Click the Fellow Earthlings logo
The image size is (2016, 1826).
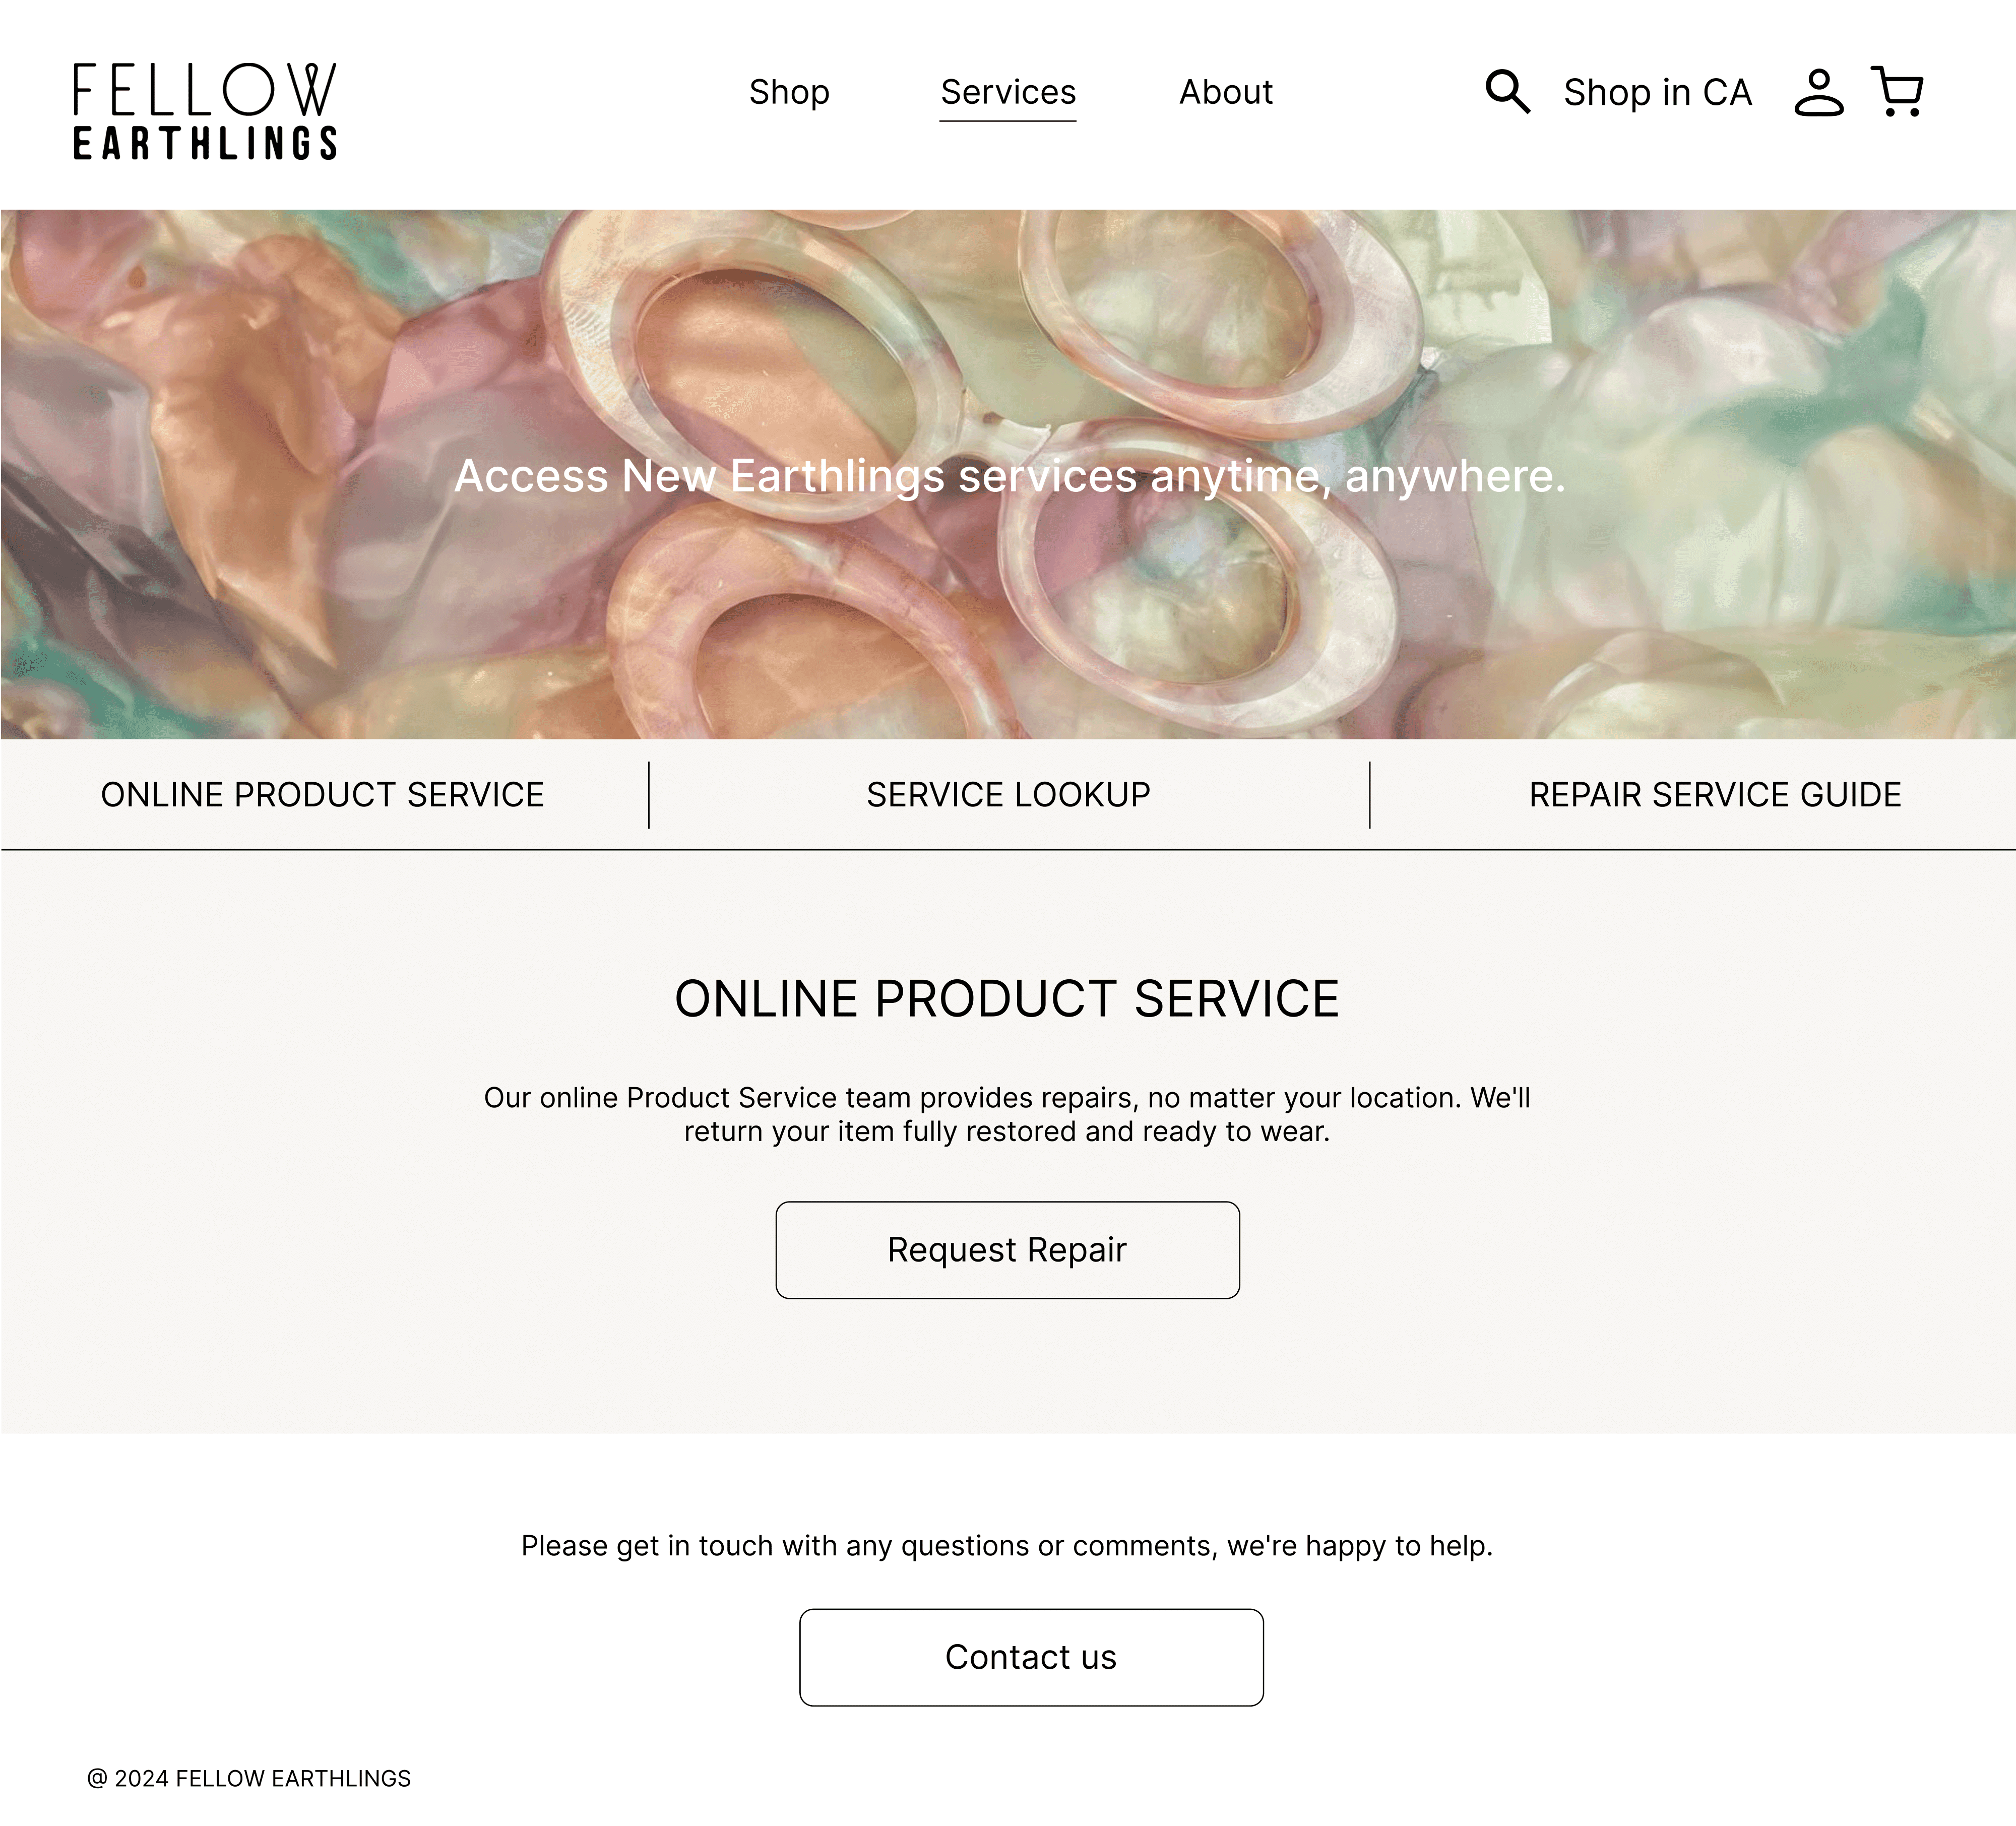pyautogui.click(x=205, y=111)
